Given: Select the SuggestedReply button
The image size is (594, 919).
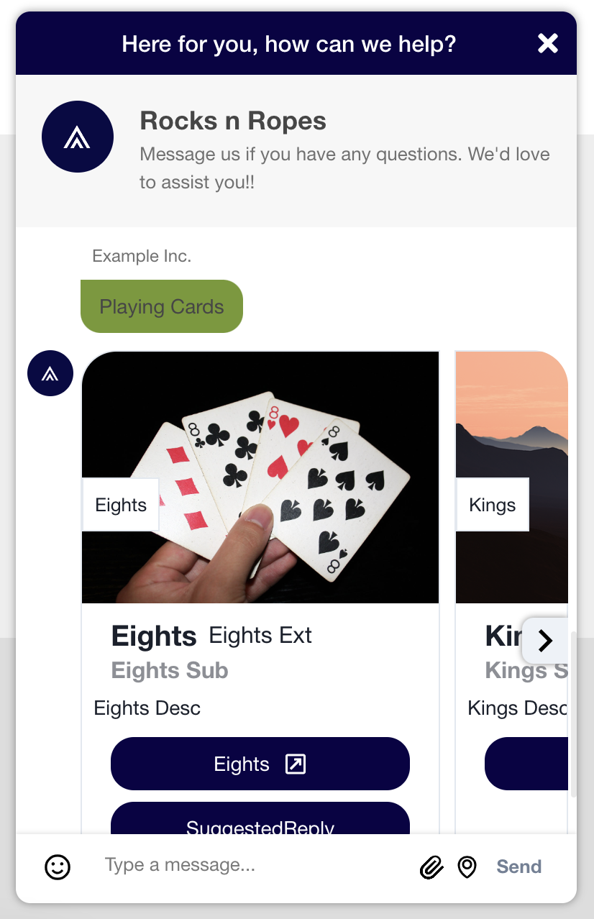Looking at the screenshot, I should click(260, 818).
